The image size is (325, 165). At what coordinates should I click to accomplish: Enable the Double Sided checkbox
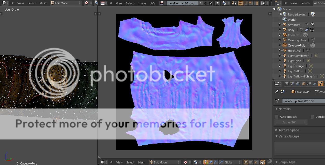pos(312,117)
